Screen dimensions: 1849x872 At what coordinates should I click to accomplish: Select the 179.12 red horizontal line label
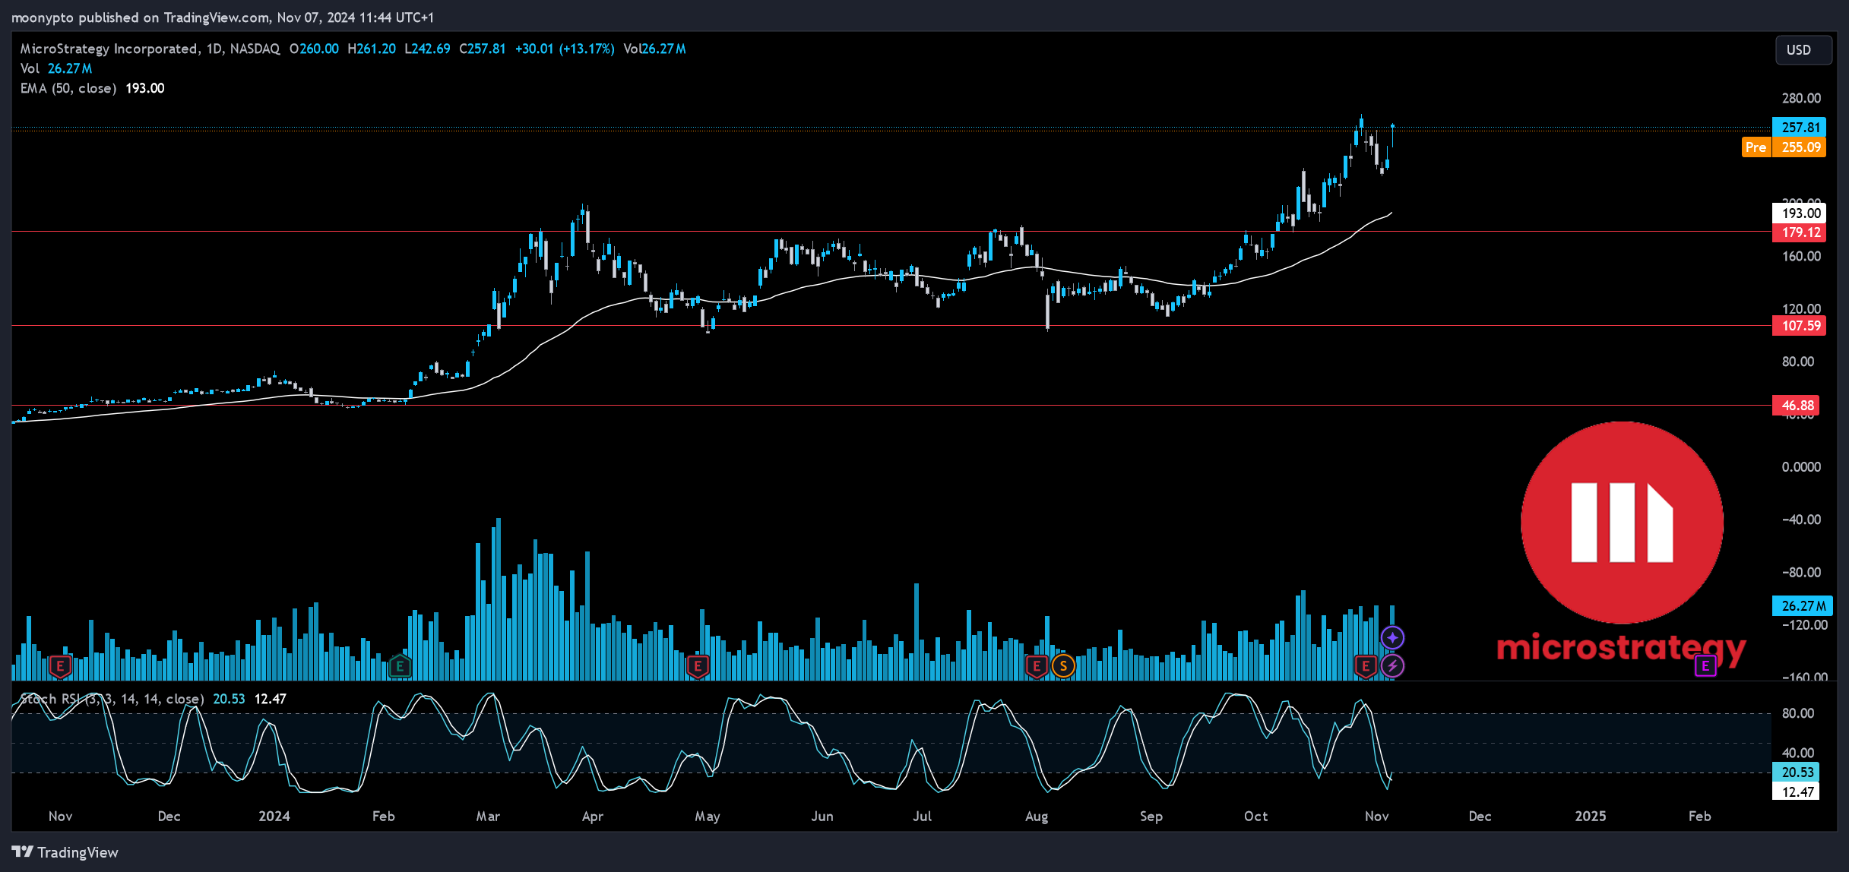tap(1800, 232)
